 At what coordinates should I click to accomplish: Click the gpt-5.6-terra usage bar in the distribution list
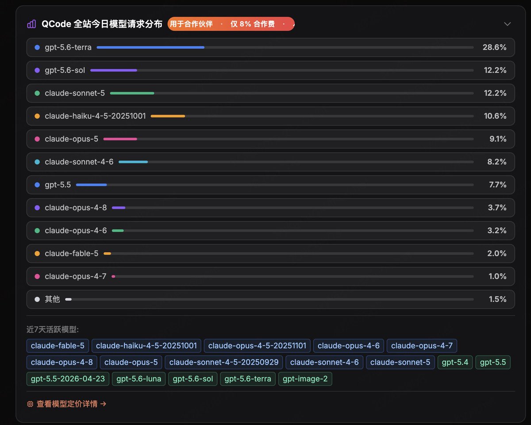tap(285, 47)
